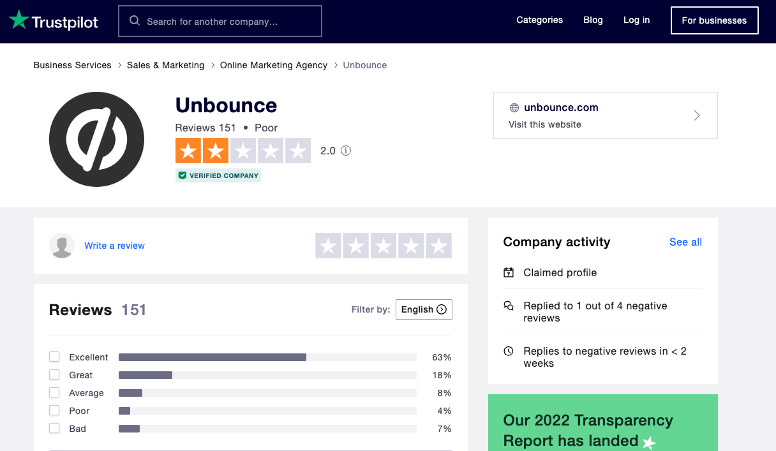The width and height of the screenshot is (776, 451).
Task: Click the Claimed profile calendar icon
Action: 509,272
